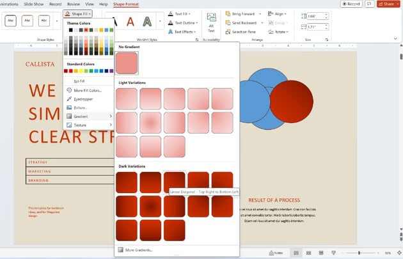Click the No Gradient swatch

[127, 63]
